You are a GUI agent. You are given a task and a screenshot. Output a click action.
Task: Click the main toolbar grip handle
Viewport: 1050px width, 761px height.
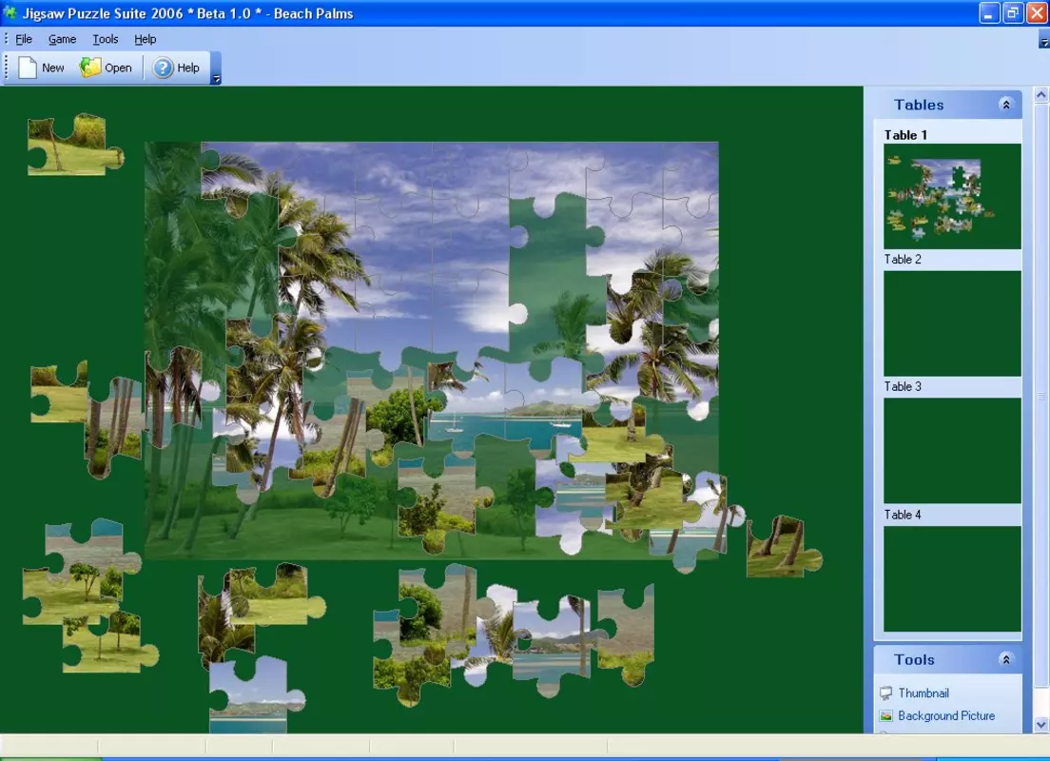click(x=7, y=68)
